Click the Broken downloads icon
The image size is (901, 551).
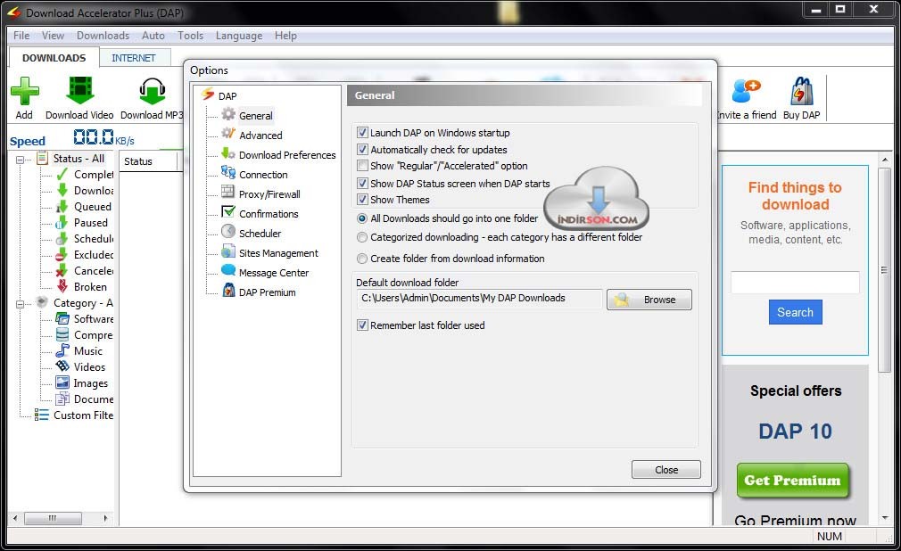pos(62,286)
